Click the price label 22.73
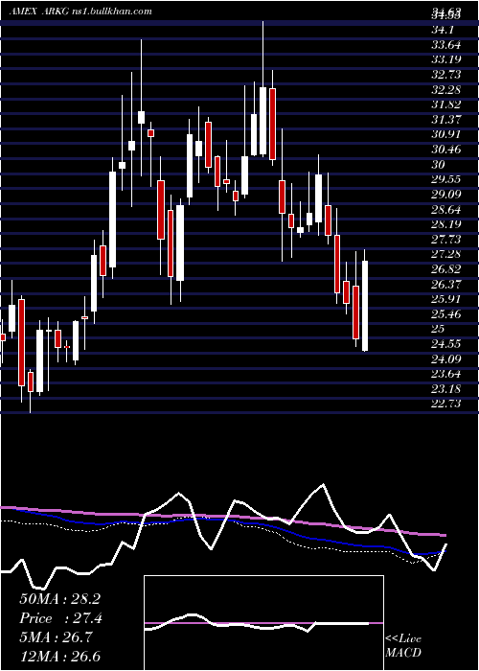 click(447, 404)
